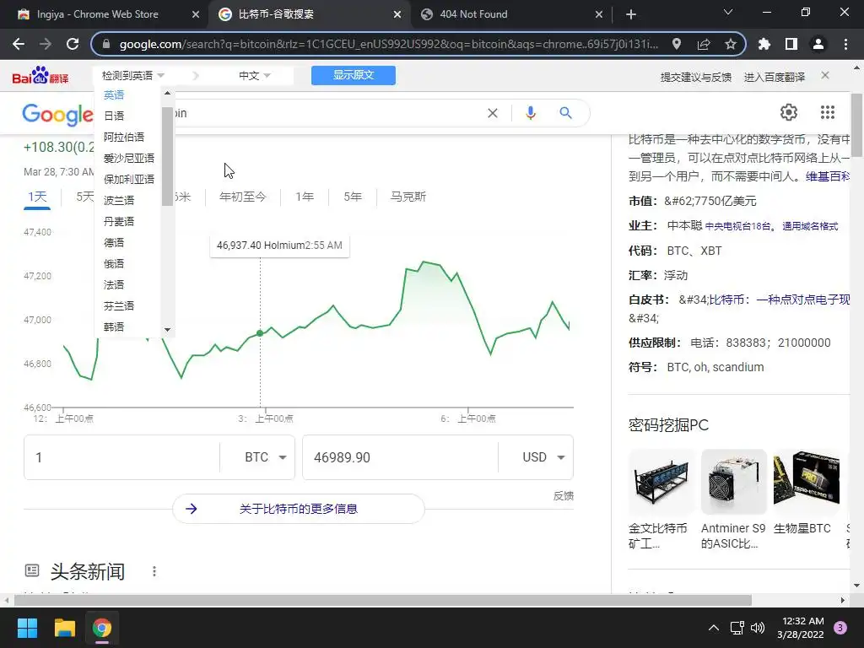Open the location pin icon in address bar
This screenshot has height=648, width=864.
[x=677, y=44]
